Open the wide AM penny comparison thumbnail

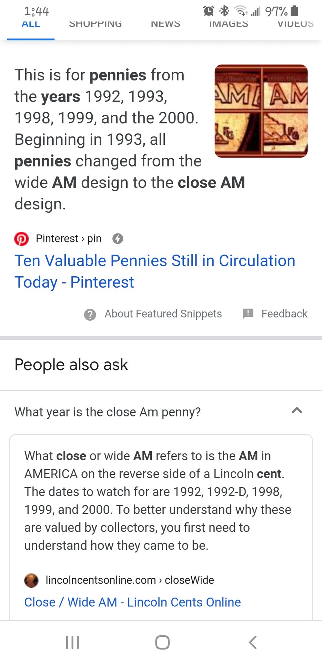[x=261, y=111]
